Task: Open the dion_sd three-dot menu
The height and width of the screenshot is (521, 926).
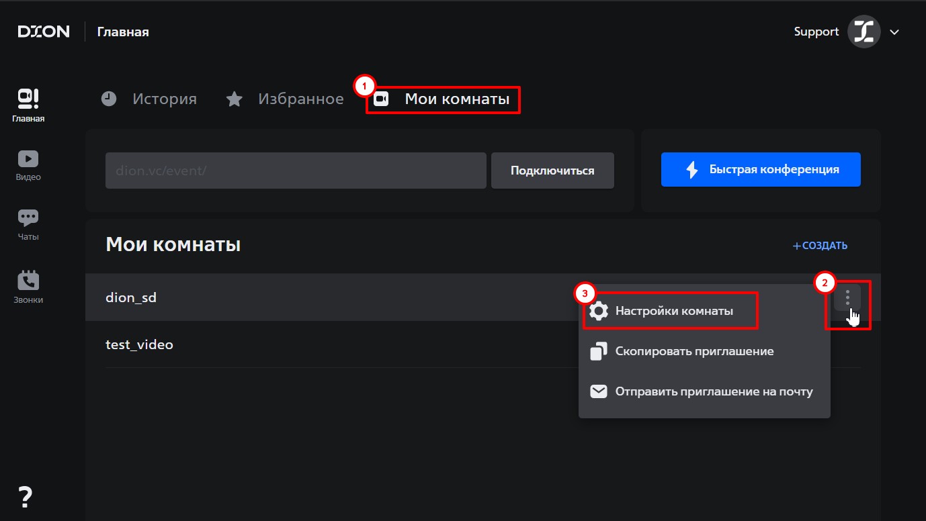Action: point(847,297)
